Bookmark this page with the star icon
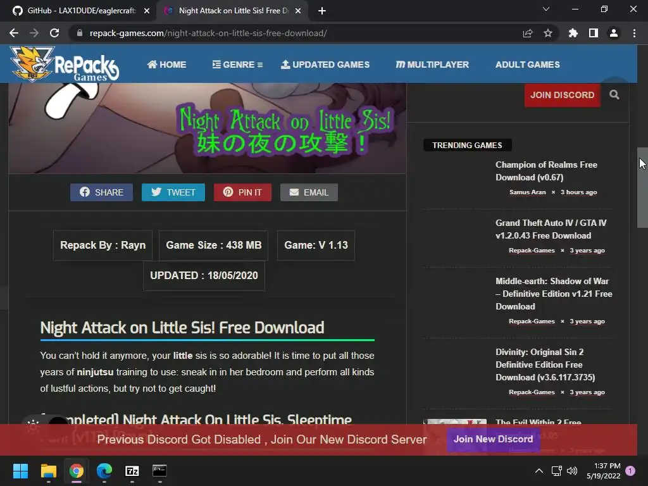Image resolution: width=648 pixels, height=486 pixels. [547, 33]
